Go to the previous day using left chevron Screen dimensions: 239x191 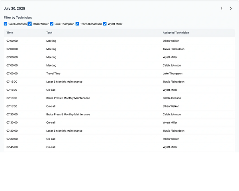[221, 8]
